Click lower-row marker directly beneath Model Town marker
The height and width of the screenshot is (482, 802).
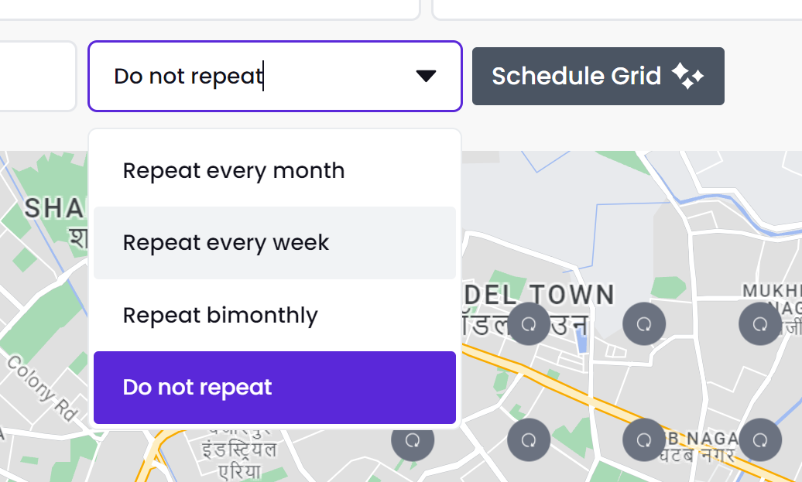click(529, 439)
